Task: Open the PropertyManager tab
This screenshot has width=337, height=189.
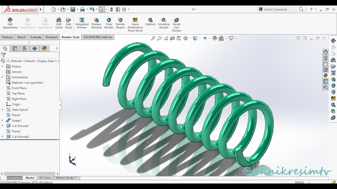Action: [15, 48]
